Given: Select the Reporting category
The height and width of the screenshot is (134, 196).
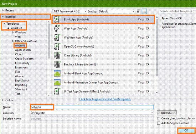Looking at the screenshot, I should [x=21, y=85].
